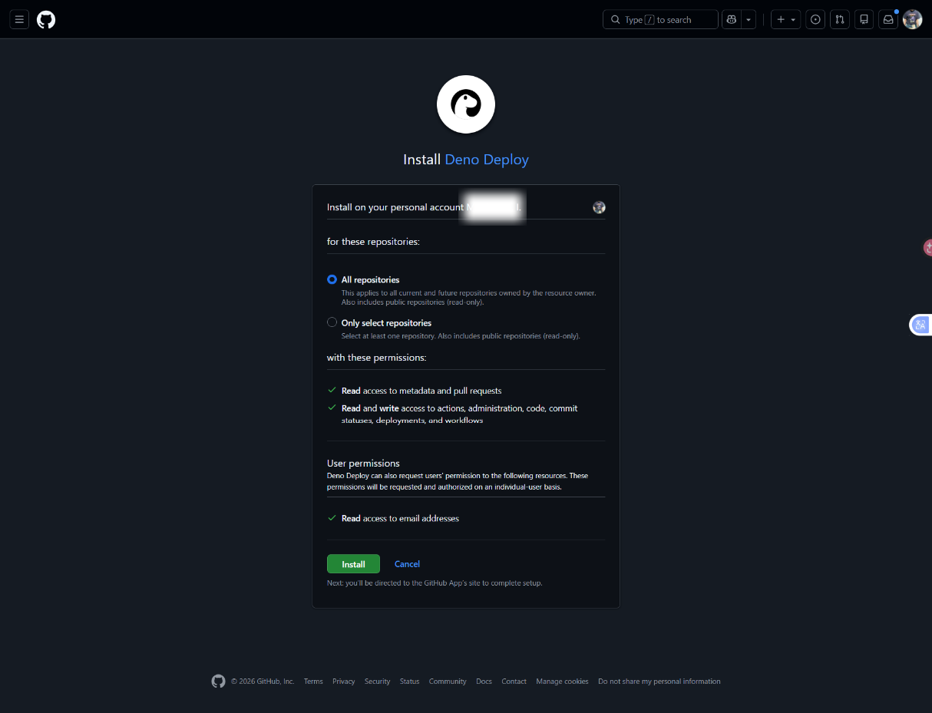The image size is (932, 713).
Task: Click the 'Only select repositories' label text
Action: 387,323
